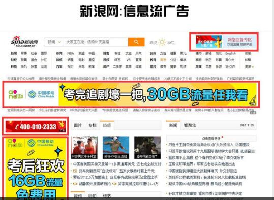Open the 军事 navigation link
The width and height of the screenshot is (274, 200).
(24, 53)
